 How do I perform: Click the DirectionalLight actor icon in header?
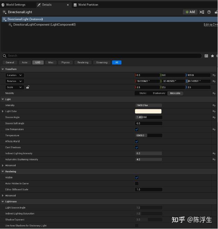pos(5,12)
